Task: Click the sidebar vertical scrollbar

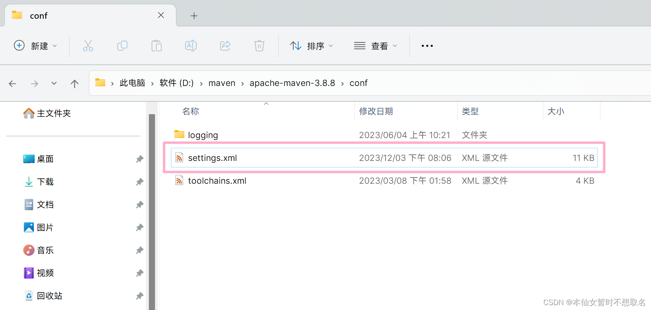Action: coord(152,212)
